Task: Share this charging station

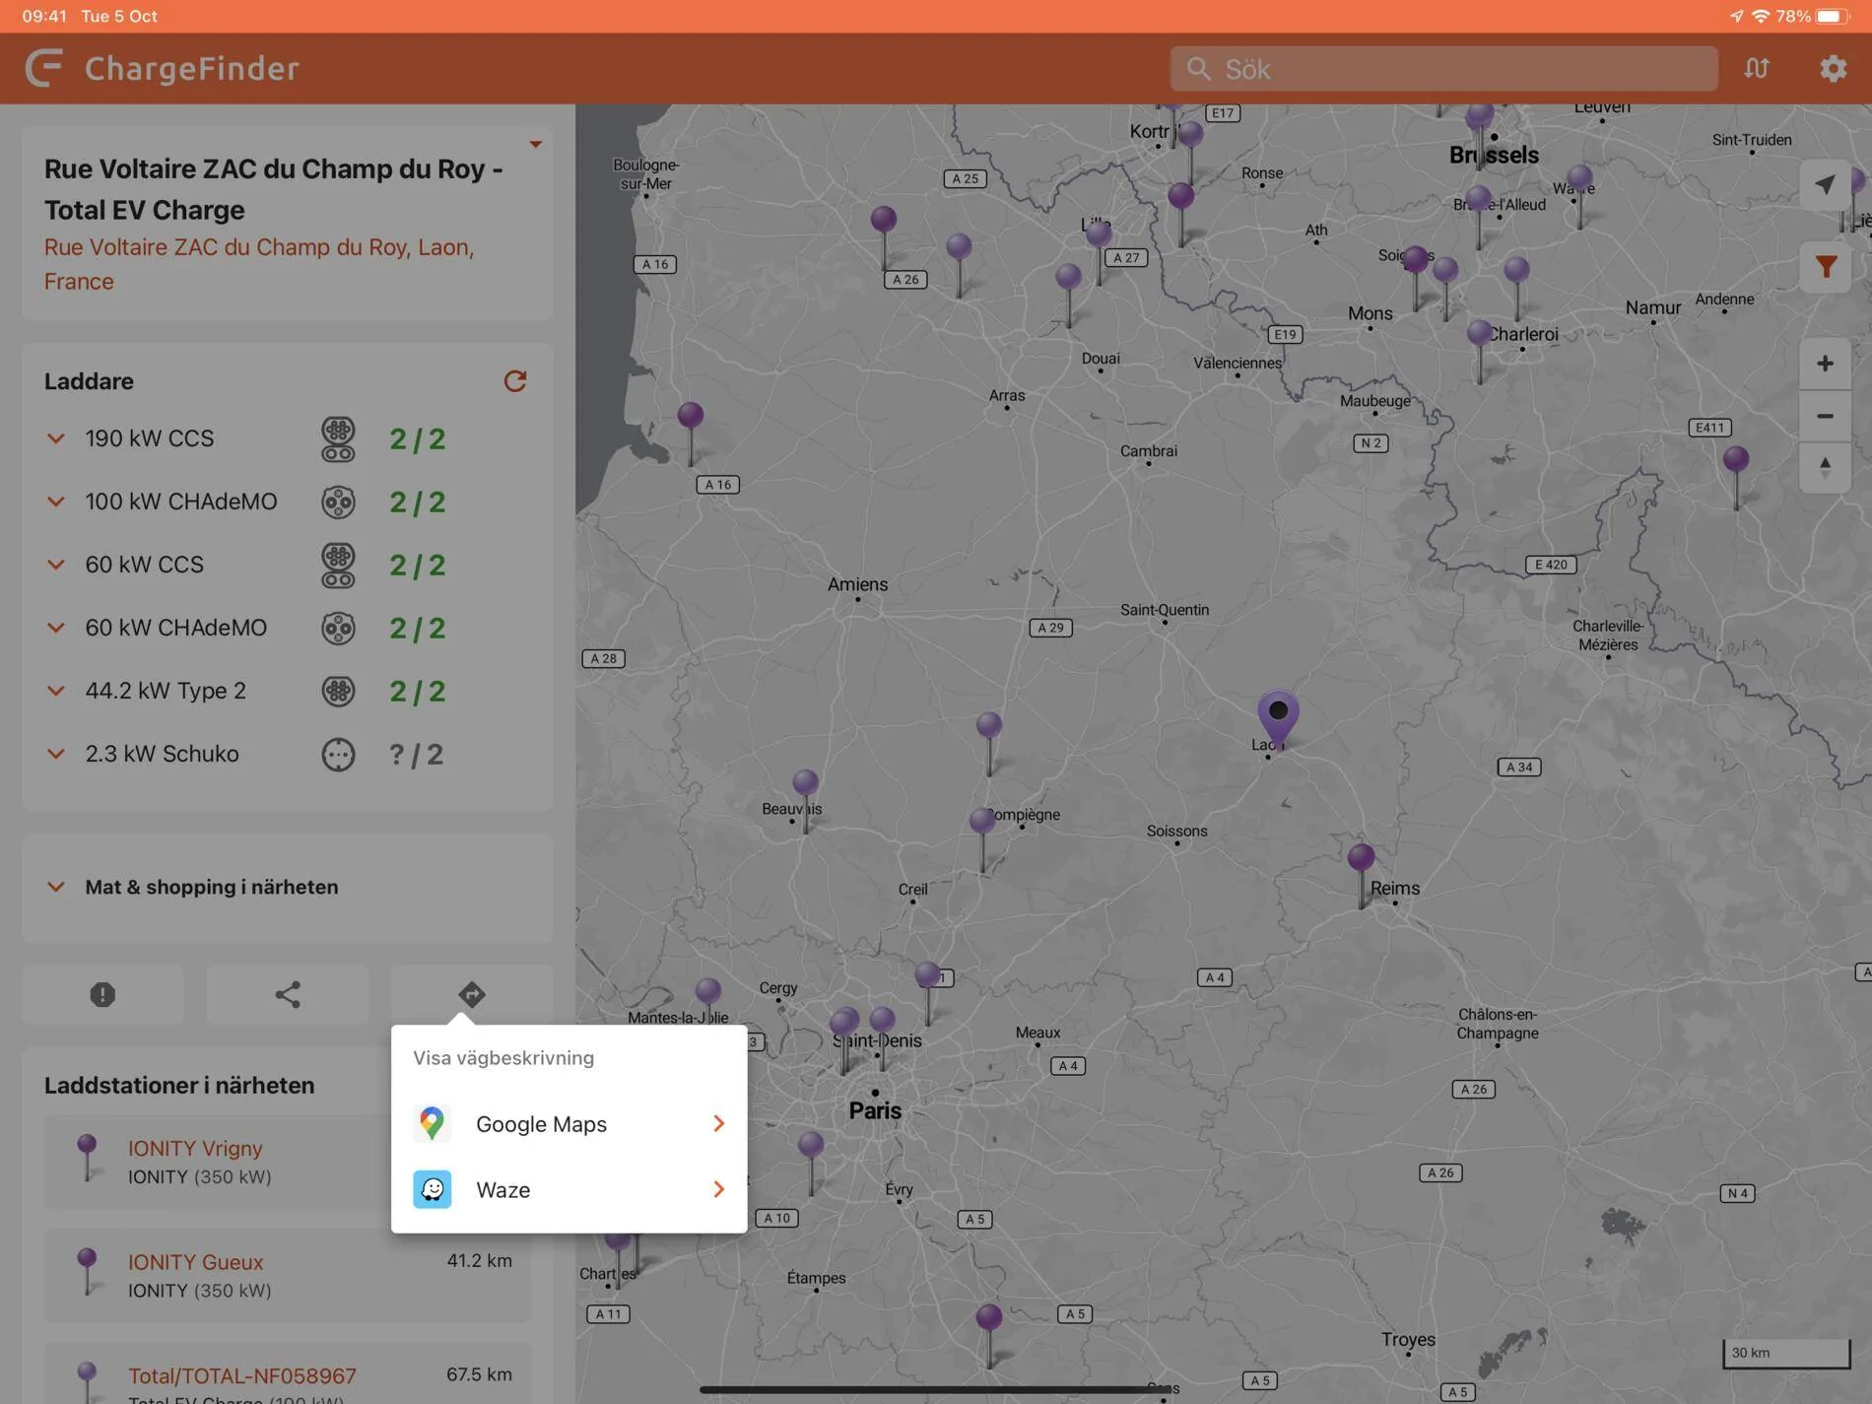Action: point(288,994)
